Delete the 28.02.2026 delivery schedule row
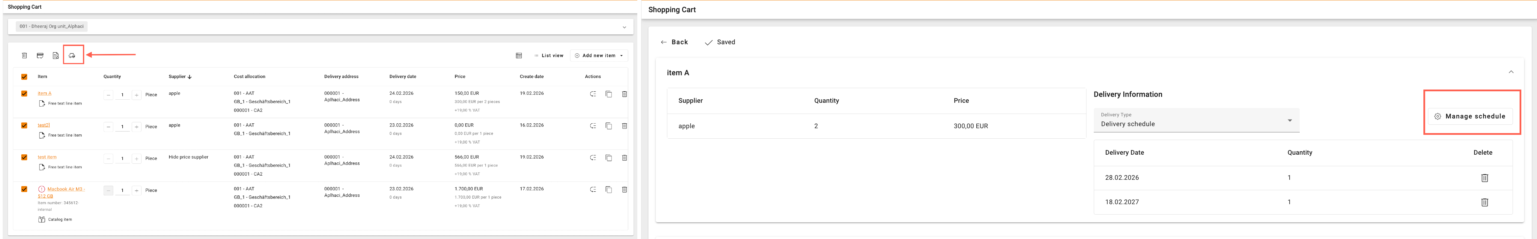Viewport: 1537px width, 239px height. click(x=1484, y=178)
